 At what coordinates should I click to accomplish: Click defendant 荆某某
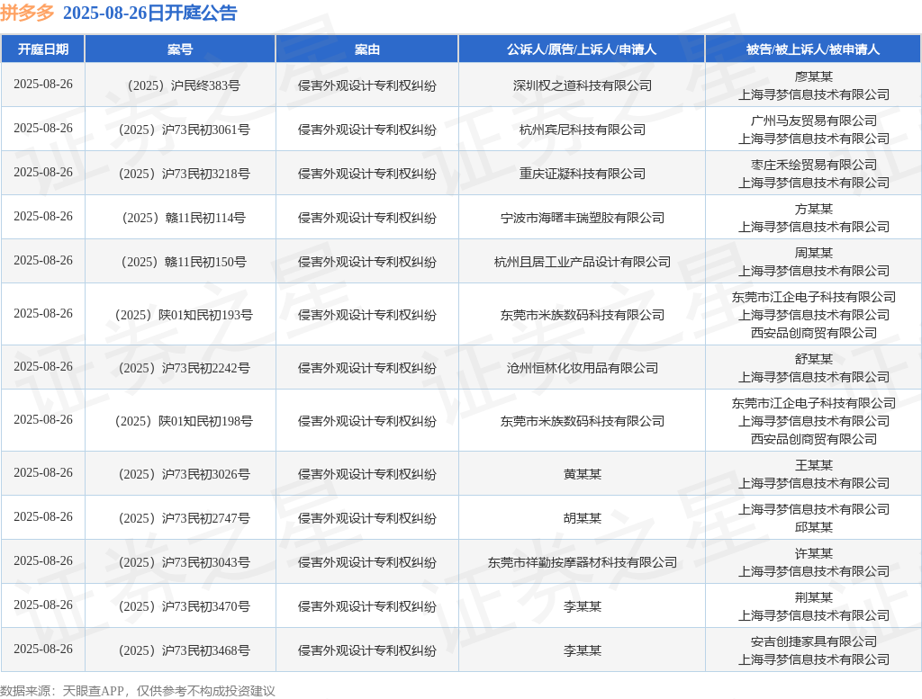814,596
